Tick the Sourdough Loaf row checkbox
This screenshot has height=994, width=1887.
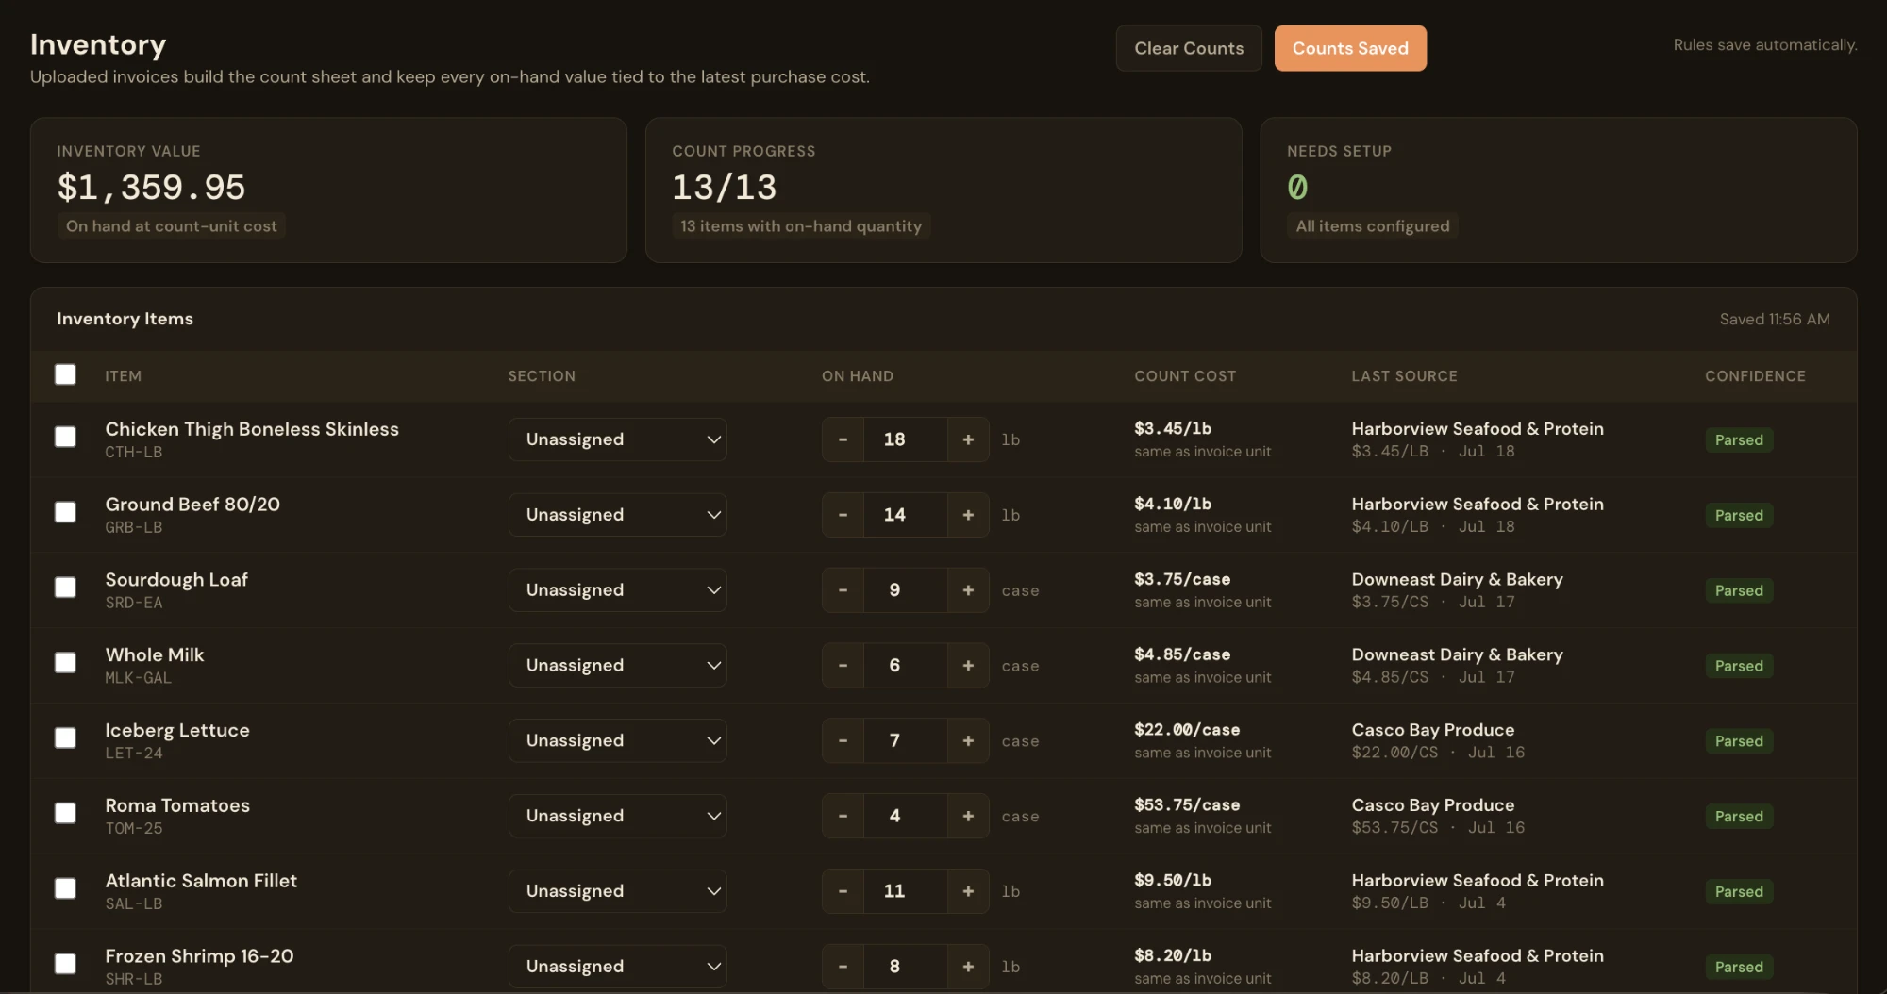coord(65,588)
